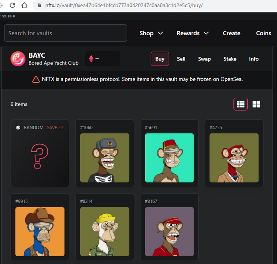Screen dimensions: 277x264
Task: Open the Rewards menu
Action: (x=188, y=33)
